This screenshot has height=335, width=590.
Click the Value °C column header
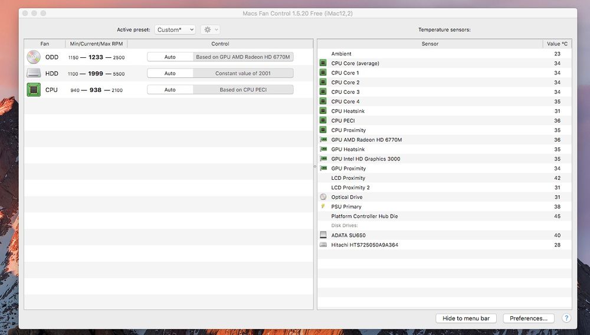[x=558, y=44]
